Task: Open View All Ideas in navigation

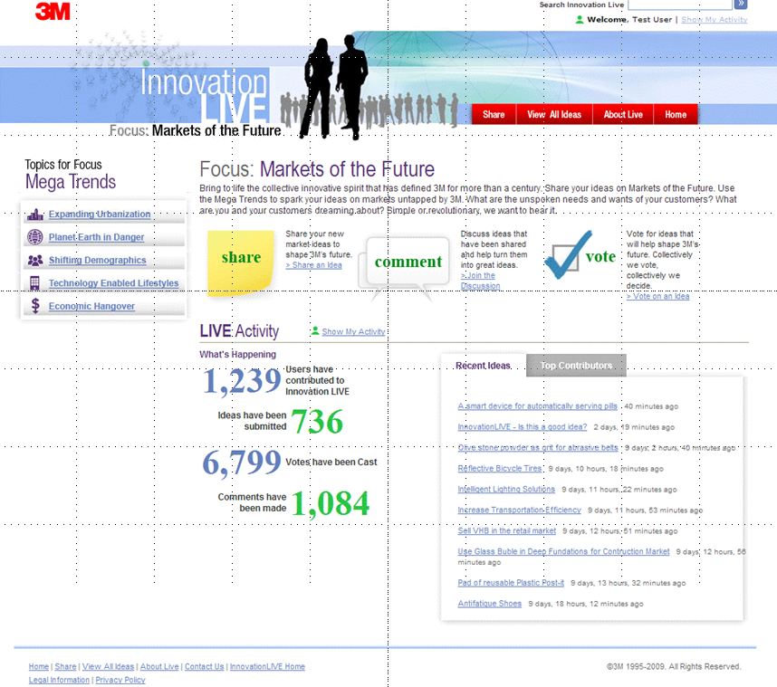Action: [x=554, y=114]
